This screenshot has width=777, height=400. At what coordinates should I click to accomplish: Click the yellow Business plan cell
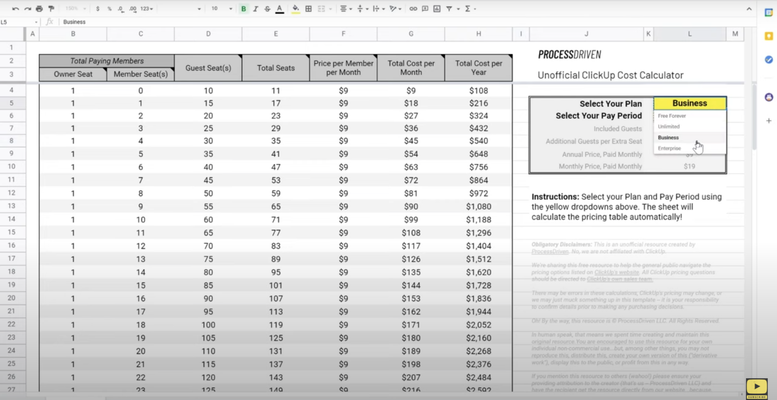coord(690,103)
